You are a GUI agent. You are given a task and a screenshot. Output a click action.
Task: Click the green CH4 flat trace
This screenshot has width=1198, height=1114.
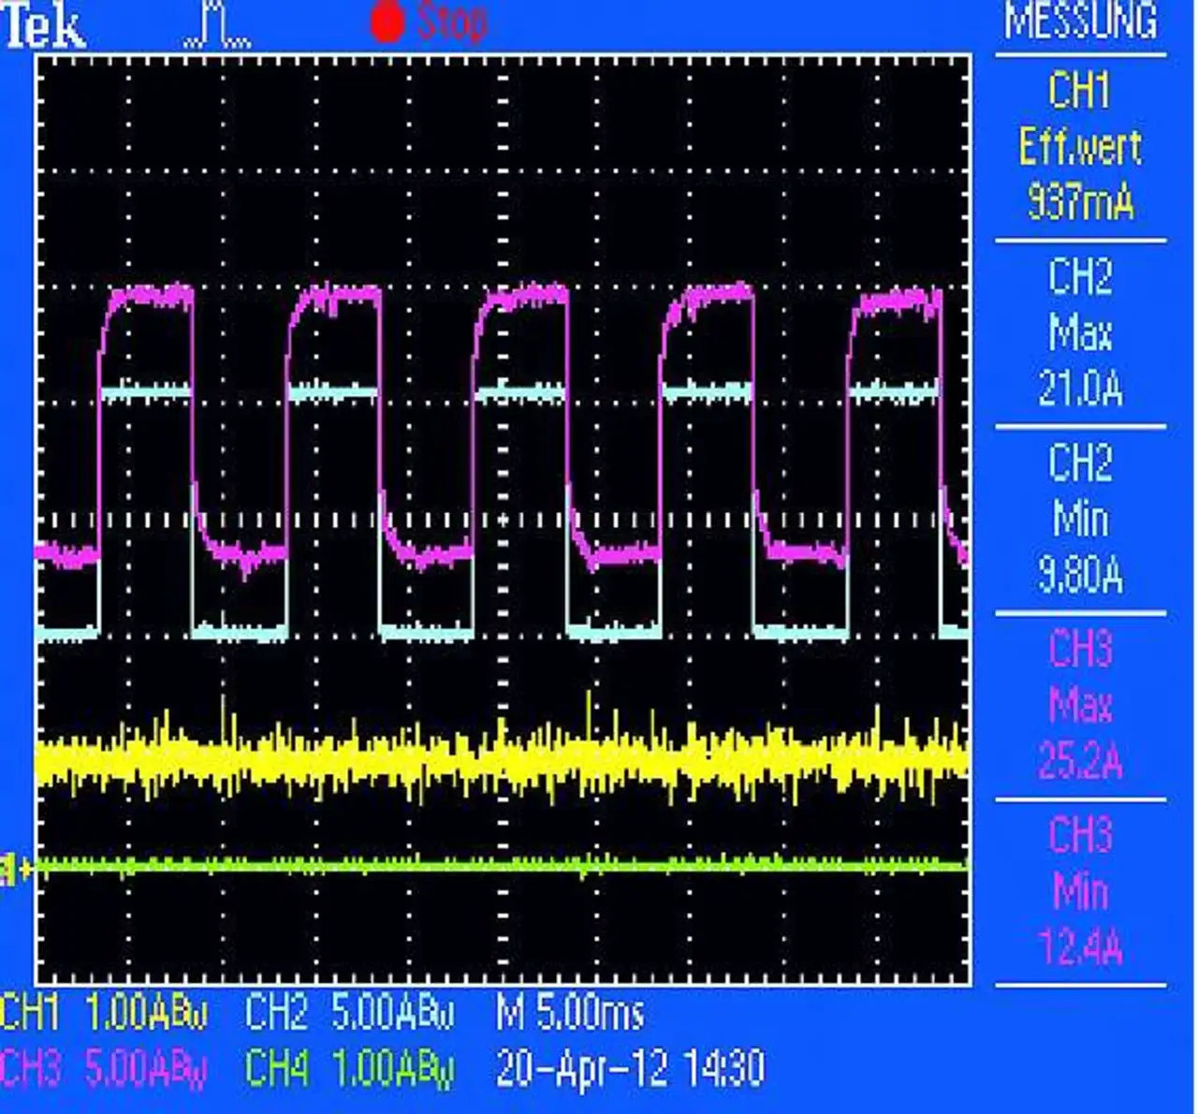click(503, 866)
